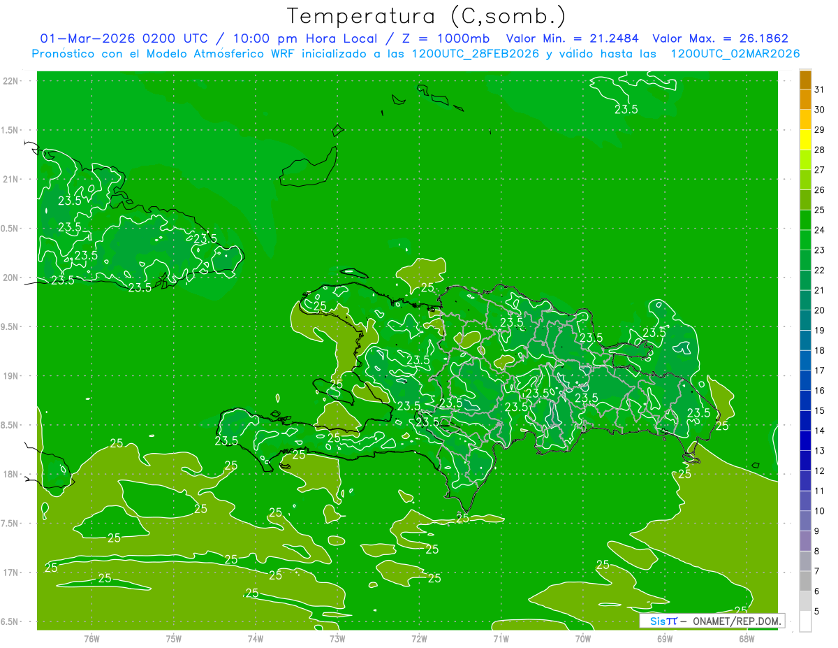Click the "17N" latitude label
The height and width of the screenshot is (648, 838).
pos(10,573)
